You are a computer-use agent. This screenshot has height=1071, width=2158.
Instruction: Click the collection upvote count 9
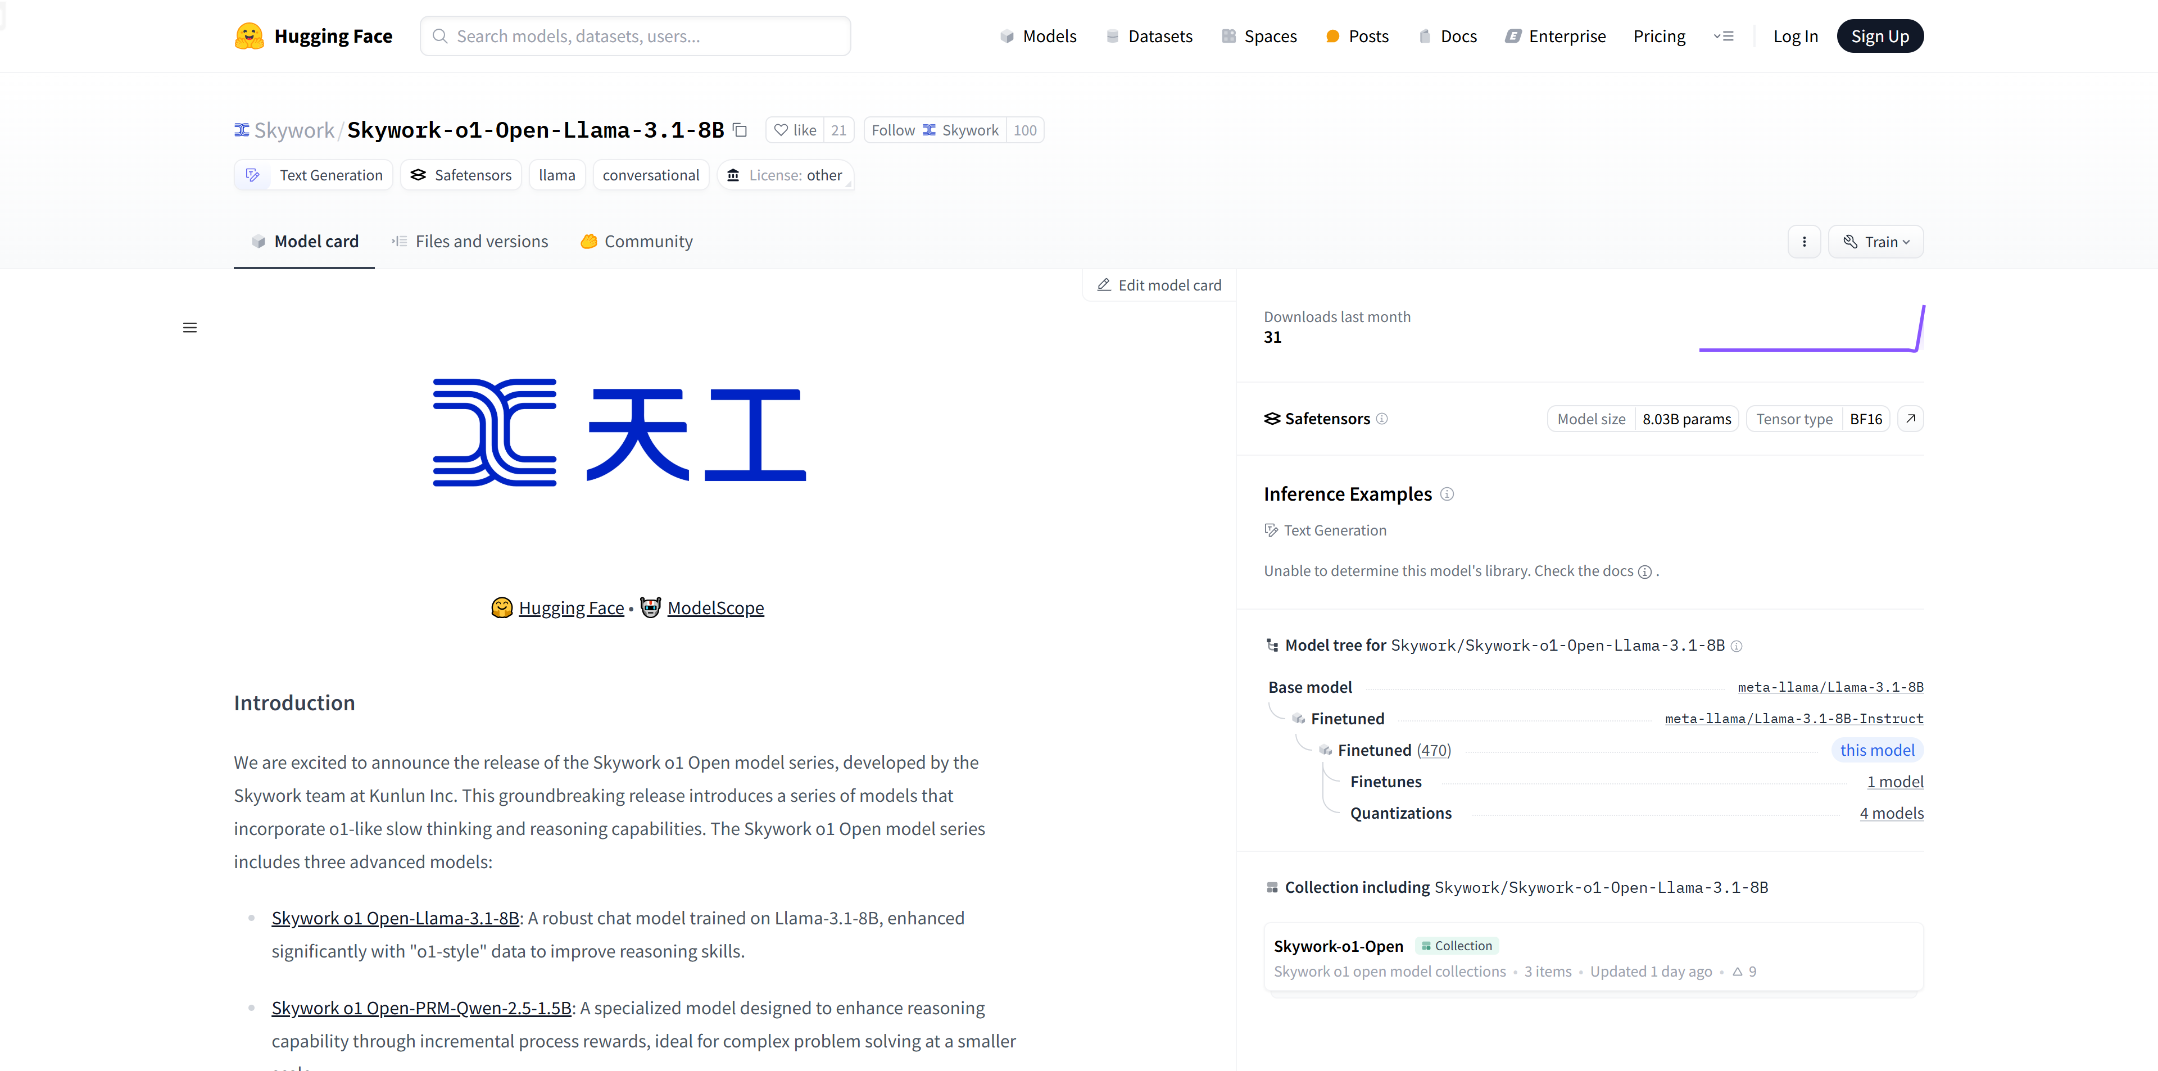click(x=1744, y=972)
